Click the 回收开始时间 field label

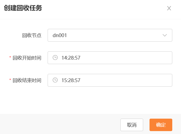[27, 58]
